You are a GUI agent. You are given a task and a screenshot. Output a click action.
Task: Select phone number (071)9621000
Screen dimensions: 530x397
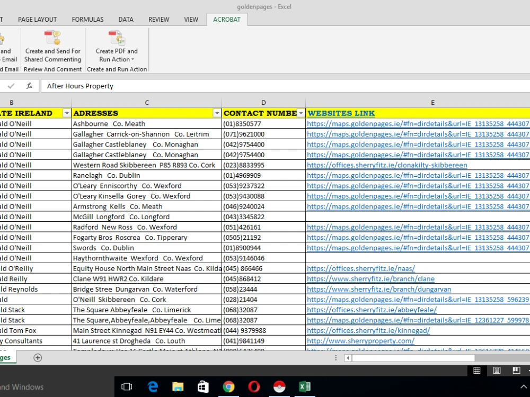pos(263,134)
